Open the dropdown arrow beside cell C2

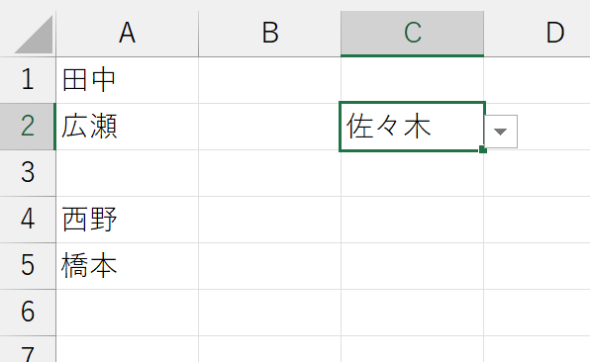pyautogui.click(x=501, y=132)
